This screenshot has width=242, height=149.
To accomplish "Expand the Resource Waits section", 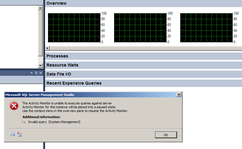I will (62, 65).
